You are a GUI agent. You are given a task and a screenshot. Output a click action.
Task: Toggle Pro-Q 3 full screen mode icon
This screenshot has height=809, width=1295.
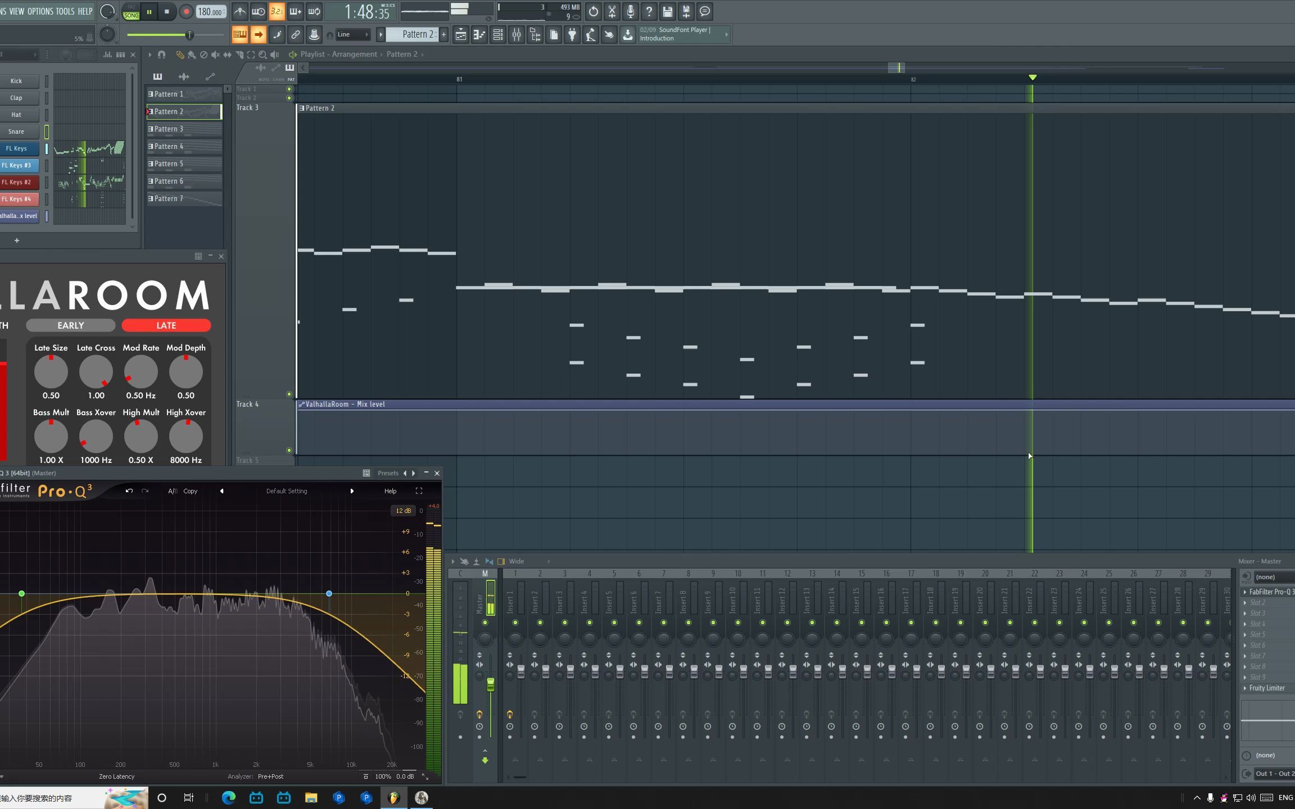click(x=419, y=491)
